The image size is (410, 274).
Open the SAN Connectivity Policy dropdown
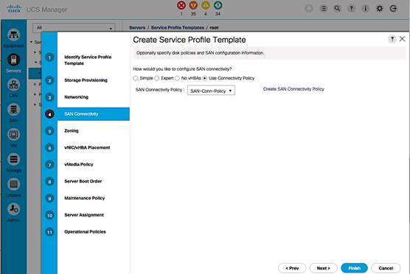tap(211, 91)
